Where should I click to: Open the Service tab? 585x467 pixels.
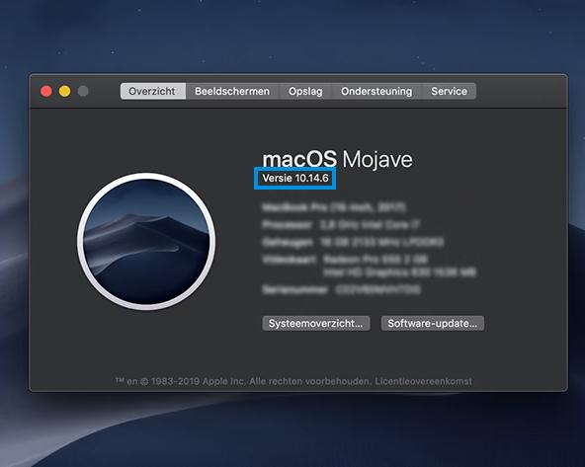pos(449,91)
